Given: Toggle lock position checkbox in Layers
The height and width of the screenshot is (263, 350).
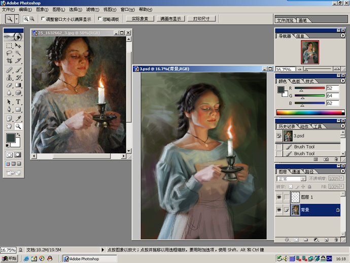Looking at the screenshot, I should point(303,186).
